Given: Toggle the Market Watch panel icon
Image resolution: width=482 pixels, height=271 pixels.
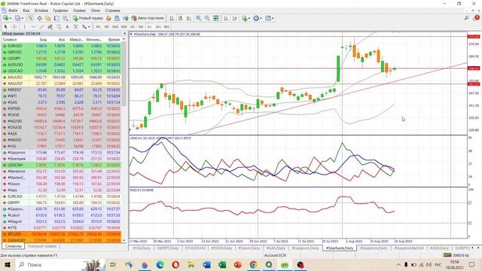Looking at the screenshot, I should [31, 18].
